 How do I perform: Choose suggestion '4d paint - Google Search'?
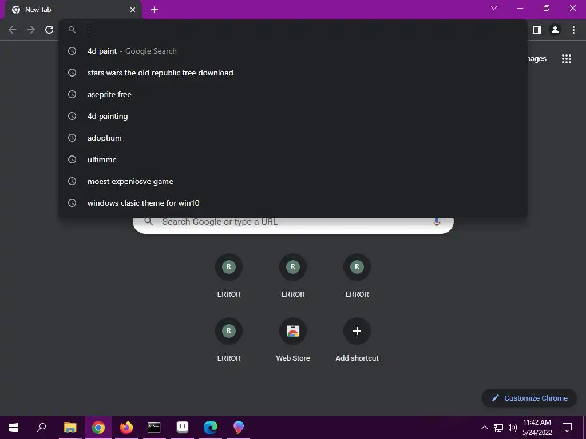[293, 51]
